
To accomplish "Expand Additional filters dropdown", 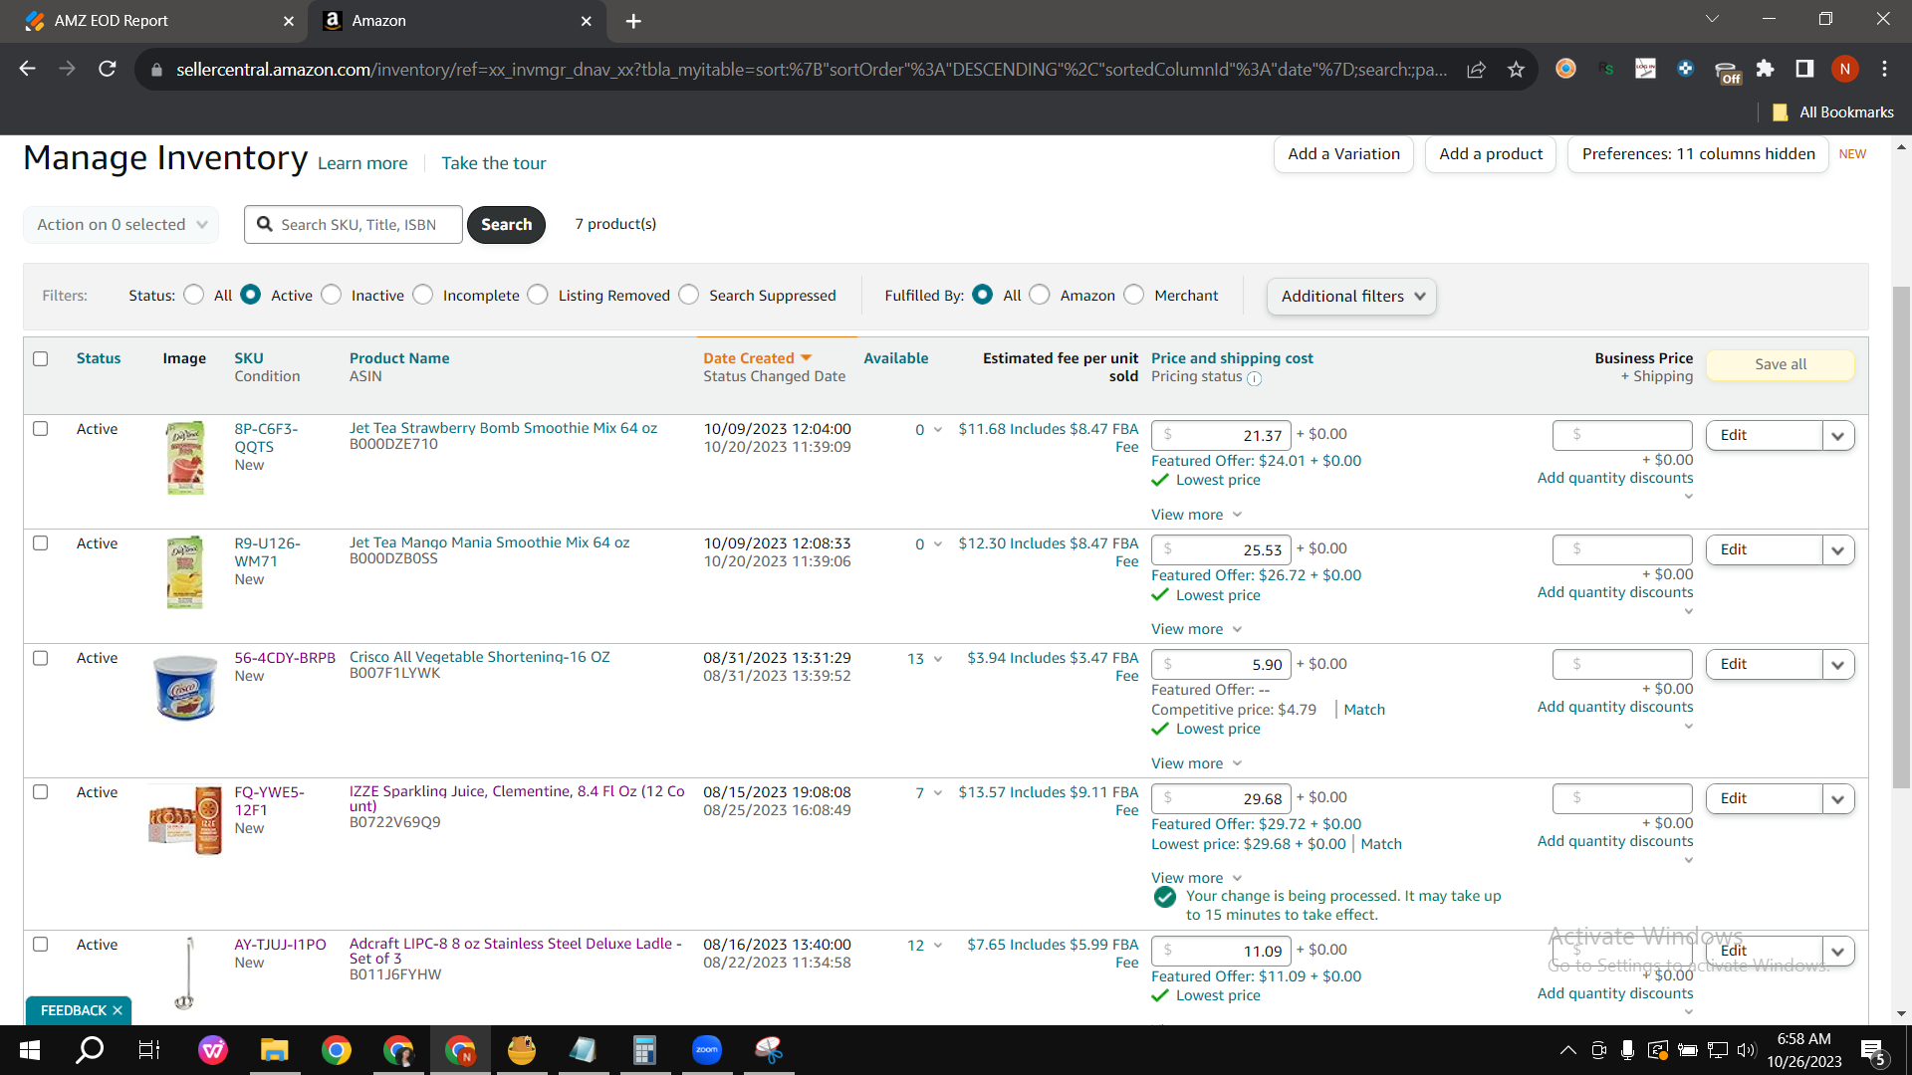I will click(1351, 297).
